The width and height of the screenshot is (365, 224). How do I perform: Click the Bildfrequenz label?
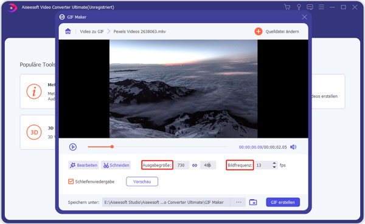(240, 165)
